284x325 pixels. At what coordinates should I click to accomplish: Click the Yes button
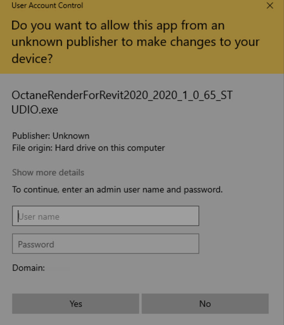click(75, 304)
